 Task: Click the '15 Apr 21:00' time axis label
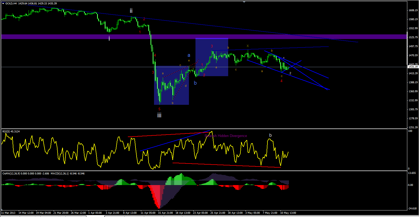[166, 213]
